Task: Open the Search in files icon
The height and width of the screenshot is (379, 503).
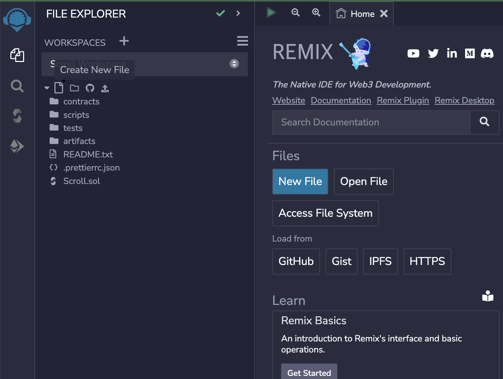Action: click(x=17, y=86)
